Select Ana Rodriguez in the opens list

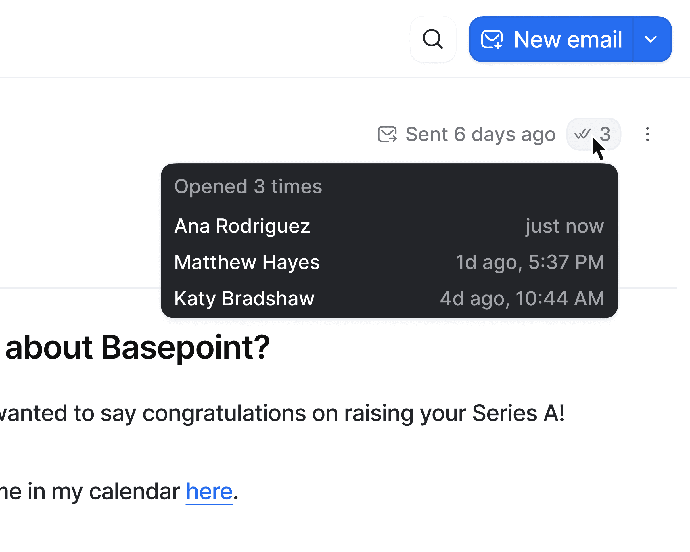point(242,226)
